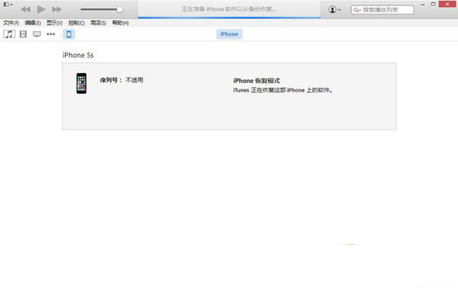Open the account user icon dropdown
458x290 pixels.
(x=335, y=9)
